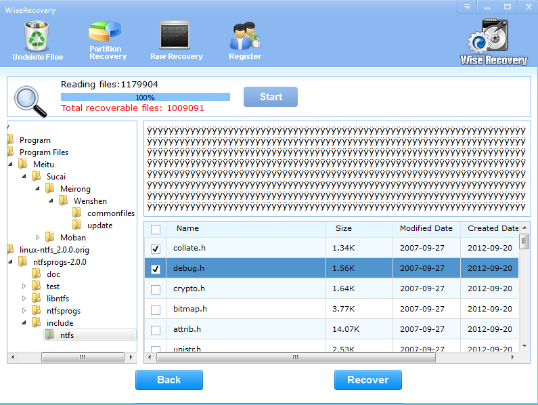The width and height of the screenshot is (538, 405).
Task: Select the Sucai folder icon
Action: click(37, 176)
